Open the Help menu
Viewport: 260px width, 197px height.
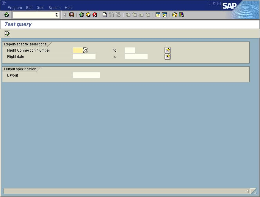pyautogui.click(x=69, y=8)
